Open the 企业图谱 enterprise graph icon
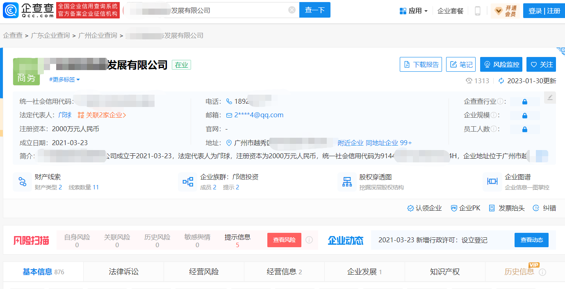Viewport: 565px width, 289px height. click(x=492, y=182)
